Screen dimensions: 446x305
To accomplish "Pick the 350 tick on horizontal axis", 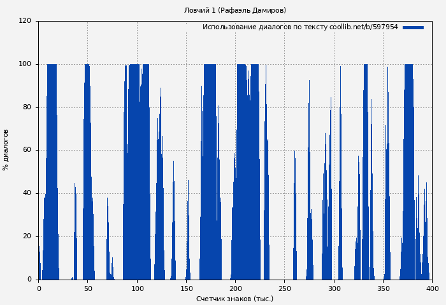I will [x=383, y=288].
